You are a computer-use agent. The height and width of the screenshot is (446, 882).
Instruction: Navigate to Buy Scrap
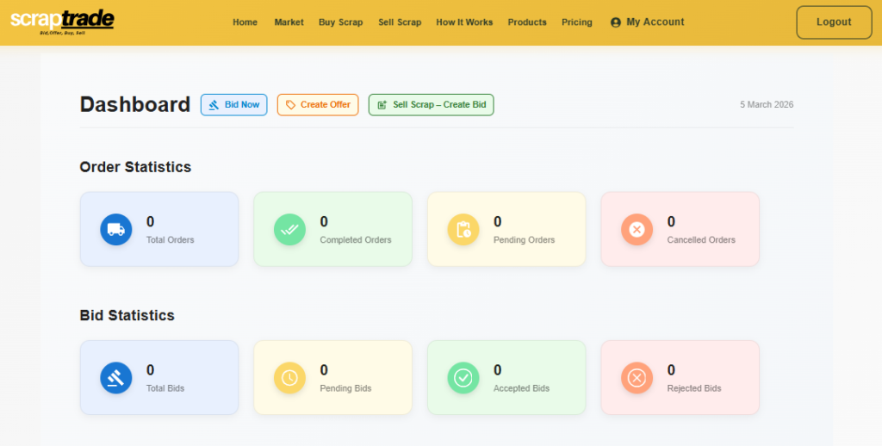tap(340, 22)
